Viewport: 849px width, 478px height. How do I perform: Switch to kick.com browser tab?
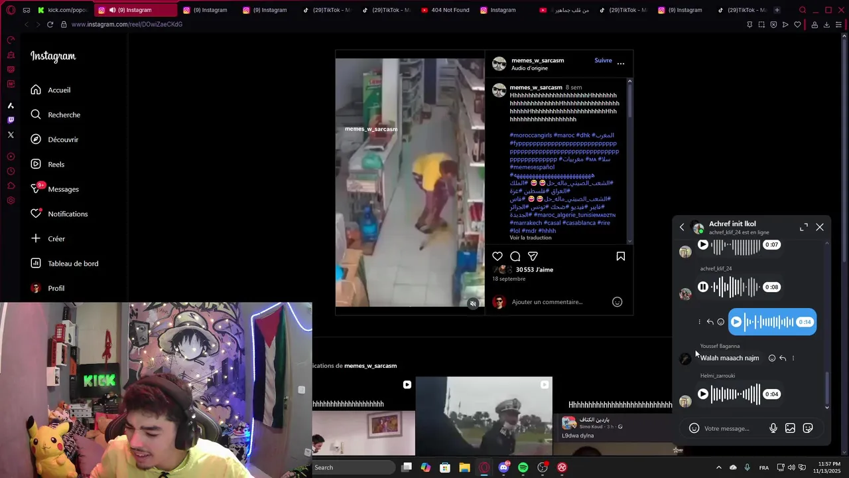pos(64,10)
